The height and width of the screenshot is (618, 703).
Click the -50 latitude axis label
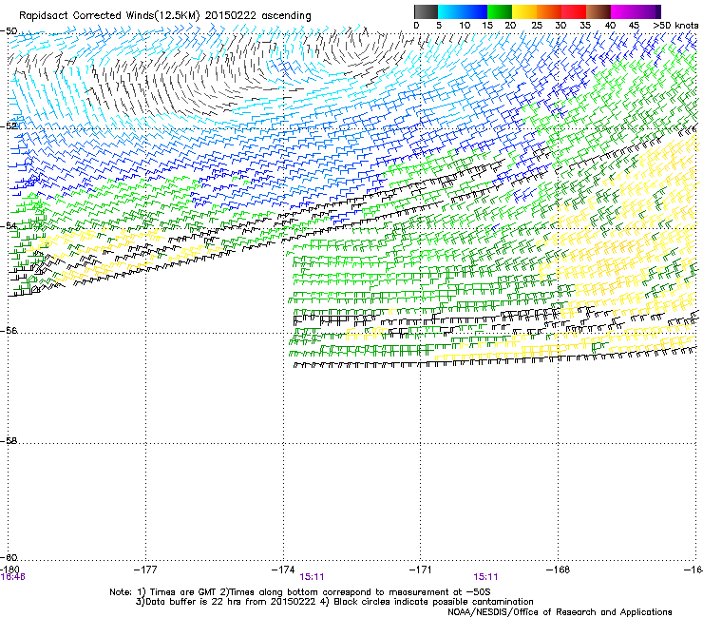(x=9, y=31)
